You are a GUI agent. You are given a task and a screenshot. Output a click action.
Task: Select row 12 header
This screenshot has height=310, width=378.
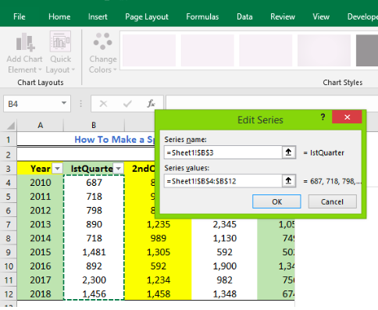pos(9,294)
